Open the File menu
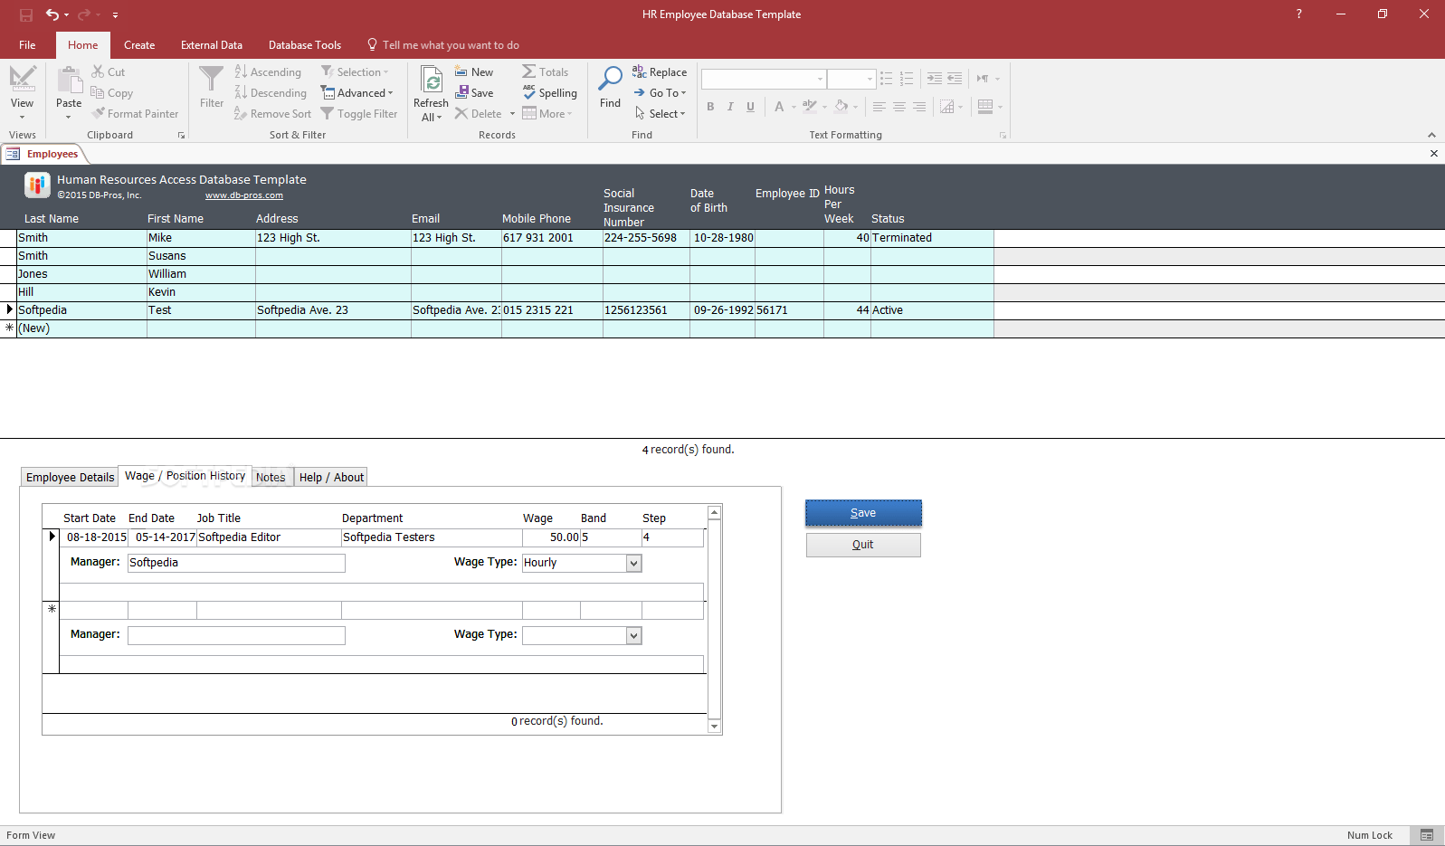Viewport: 1445px width, 846px height. coord(27,45)
